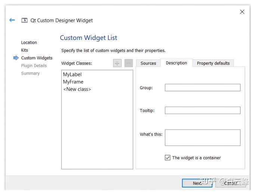Switch to the Sources tab
This screenshot has width=255, height=192.
(x=148, y=64)
